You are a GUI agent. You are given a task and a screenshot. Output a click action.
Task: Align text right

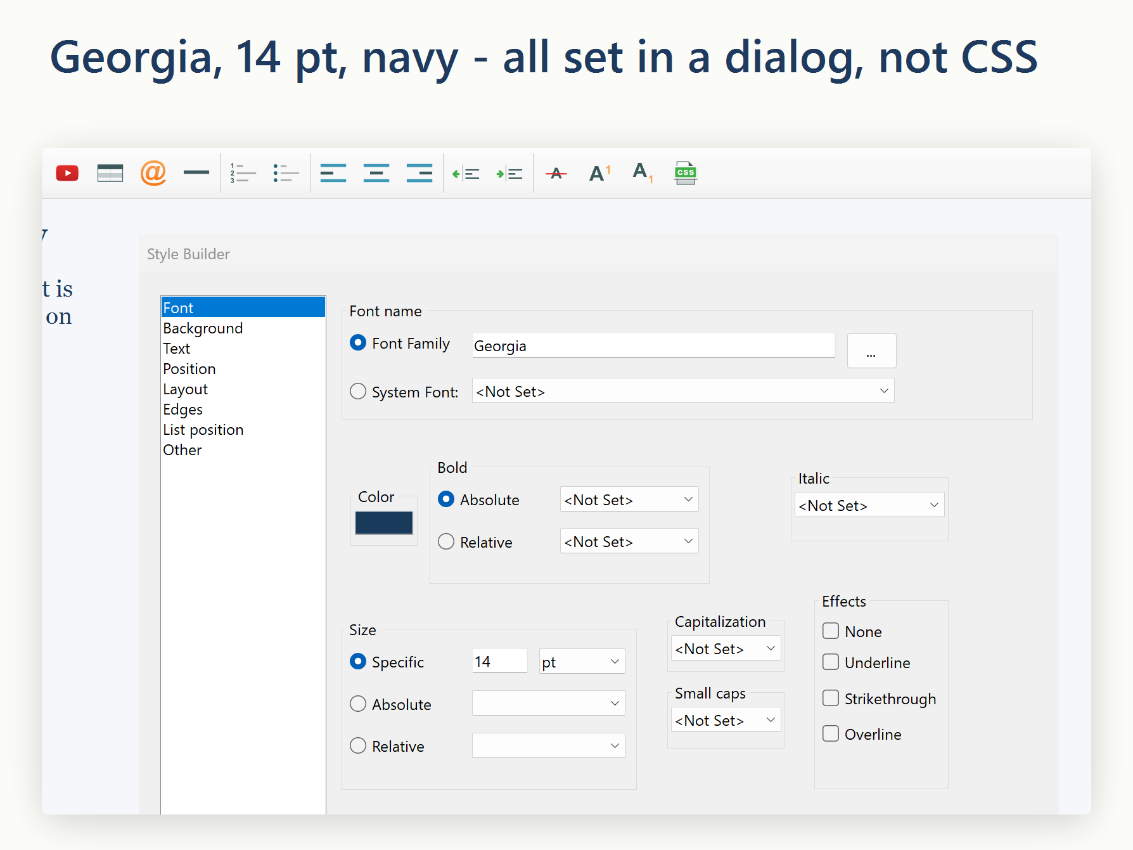(x=419, y=173)
